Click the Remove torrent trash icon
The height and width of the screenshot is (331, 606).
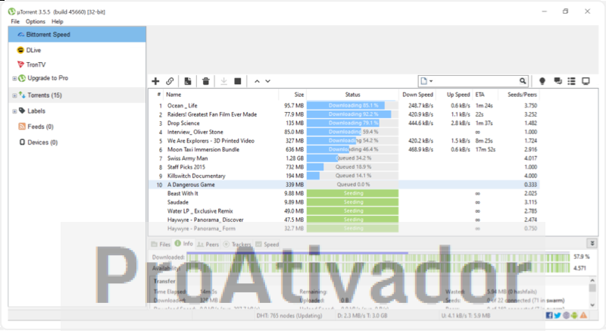(x=206, y=81)
